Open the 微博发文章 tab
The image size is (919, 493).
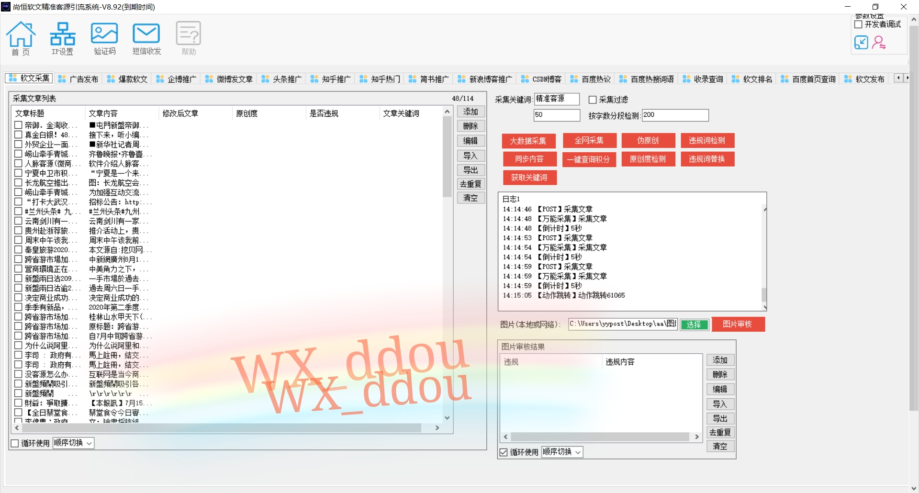point(229,79)
